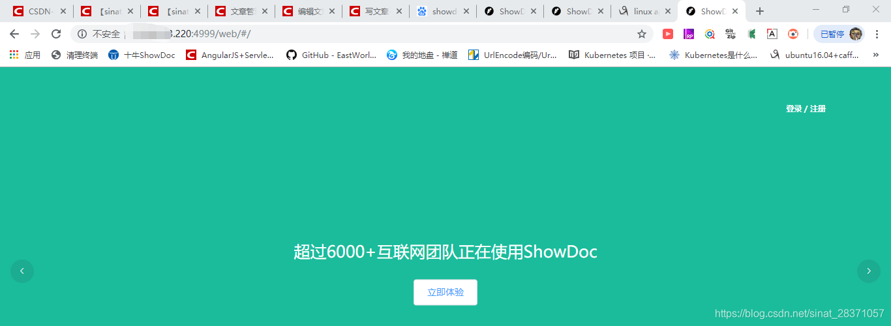Click the 登录 / 注册 link
891x326 pixels.
point(806,109)
